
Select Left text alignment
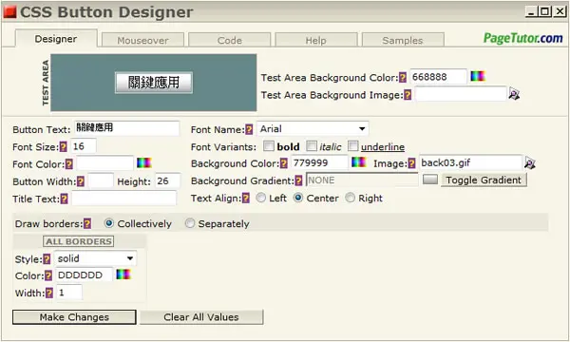coord(261,198)
